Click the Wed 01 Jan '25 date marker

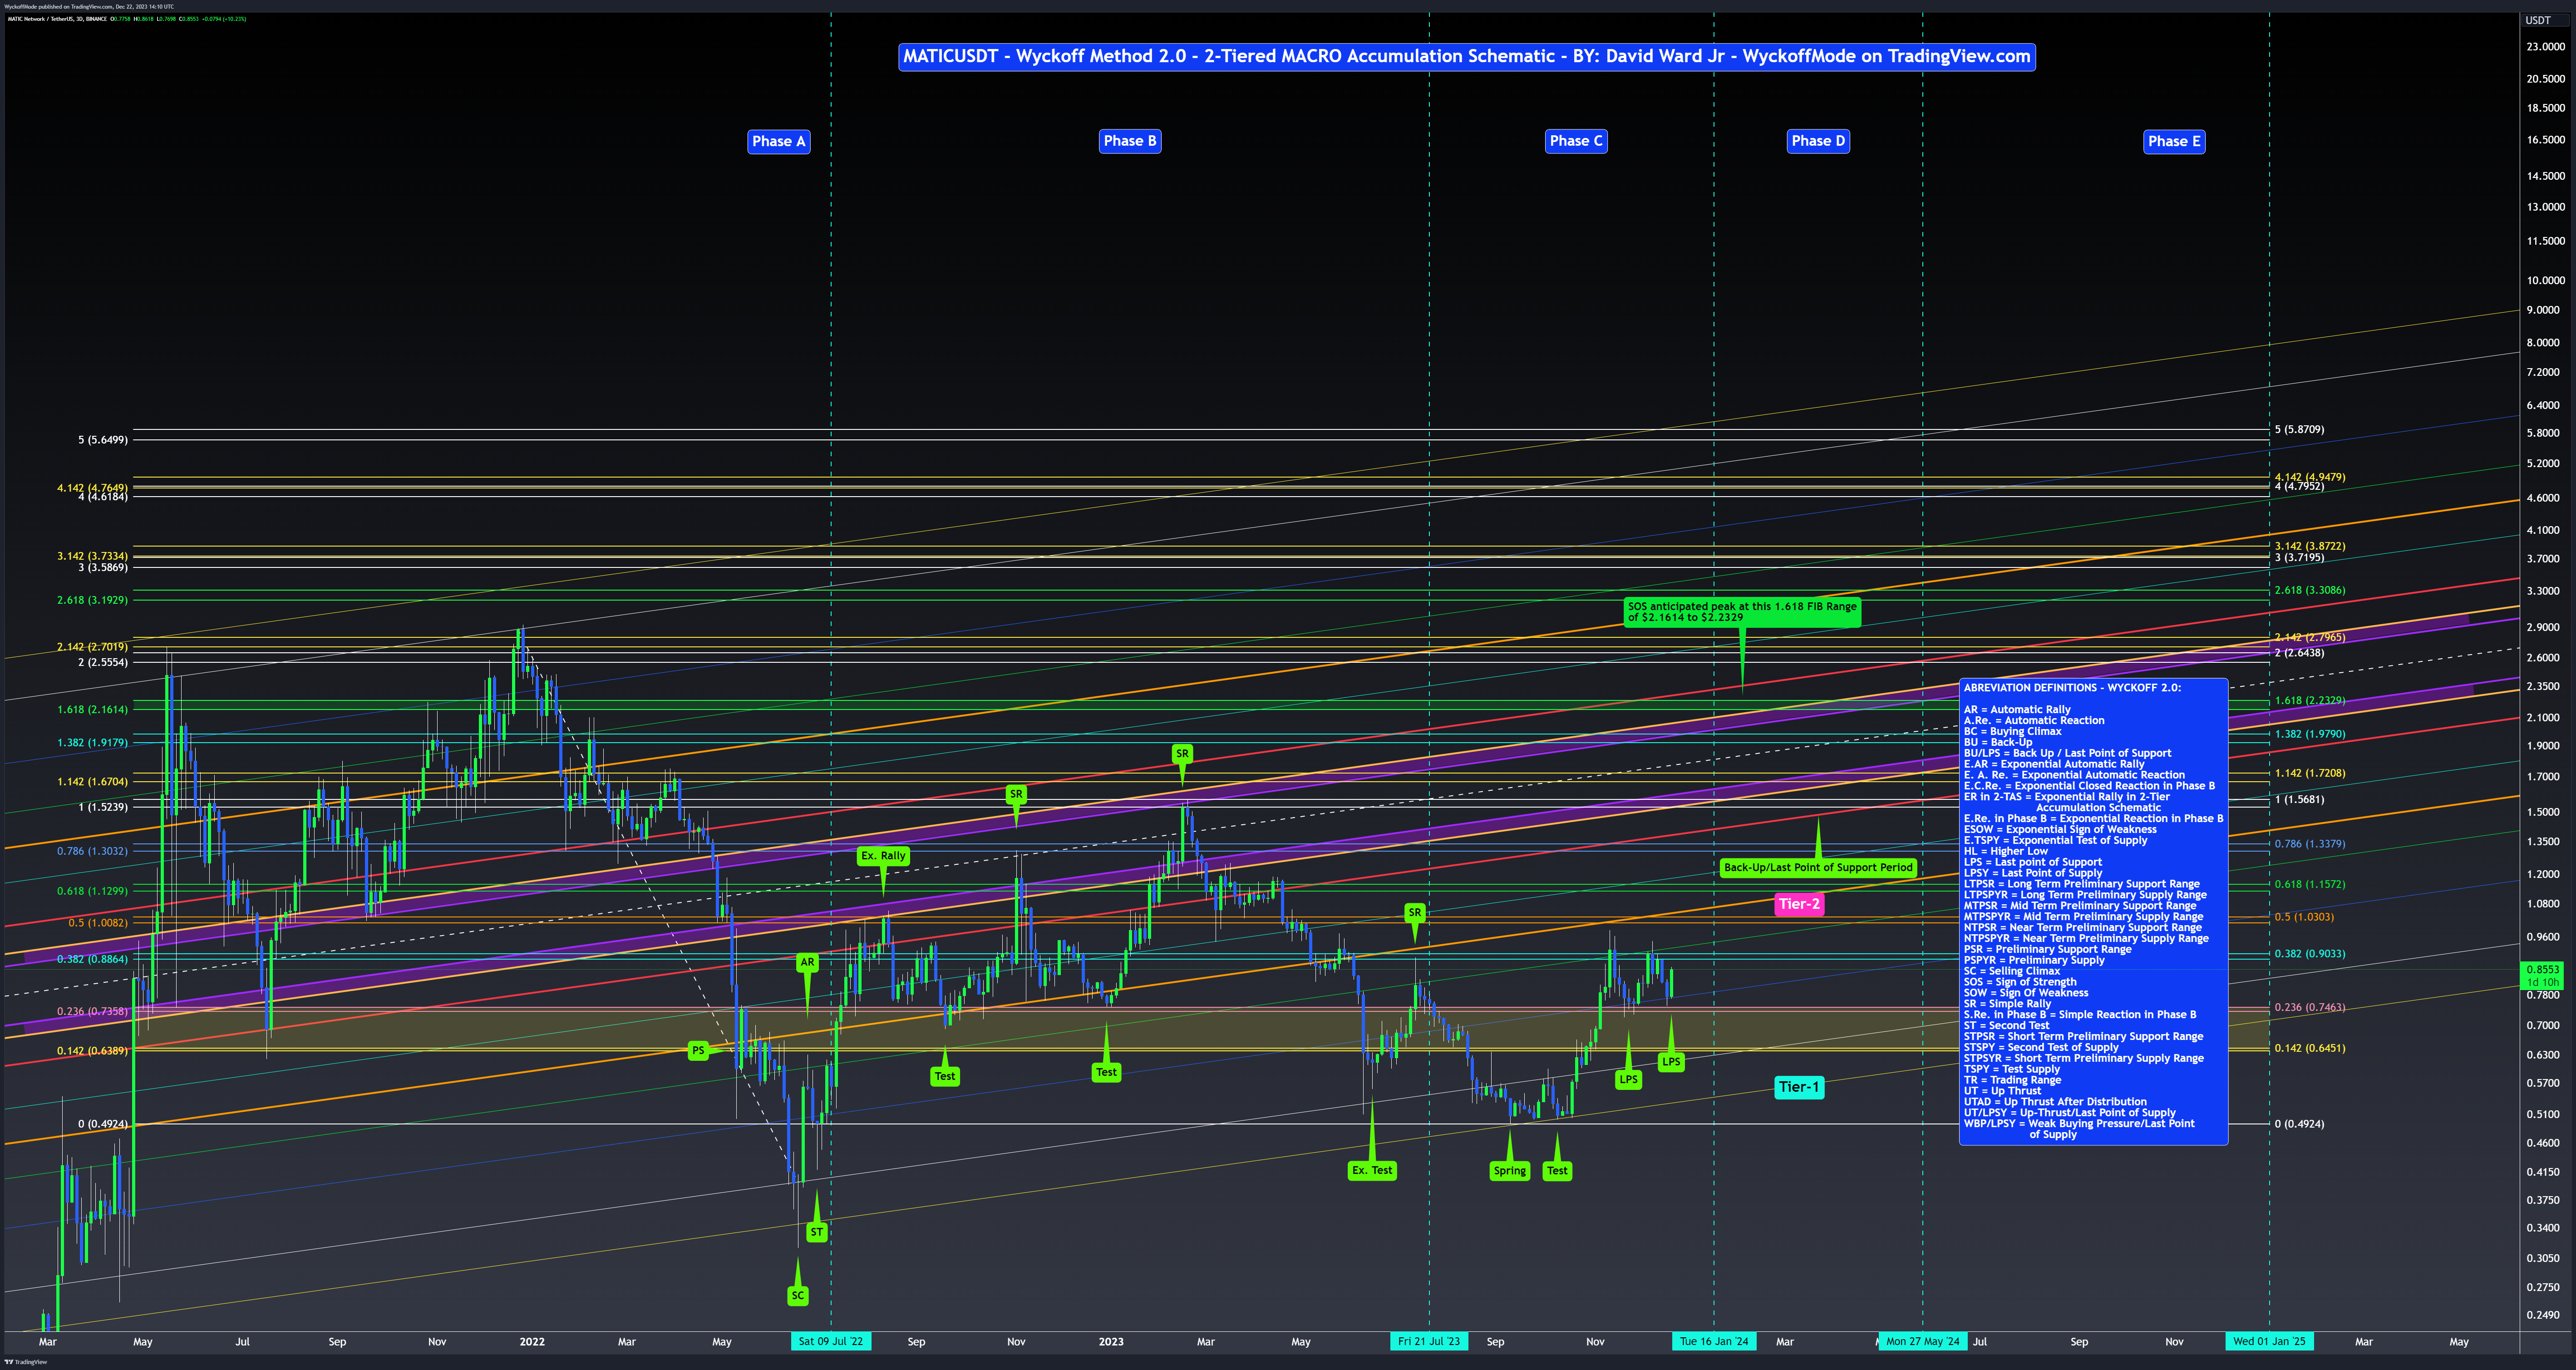2269,1341
